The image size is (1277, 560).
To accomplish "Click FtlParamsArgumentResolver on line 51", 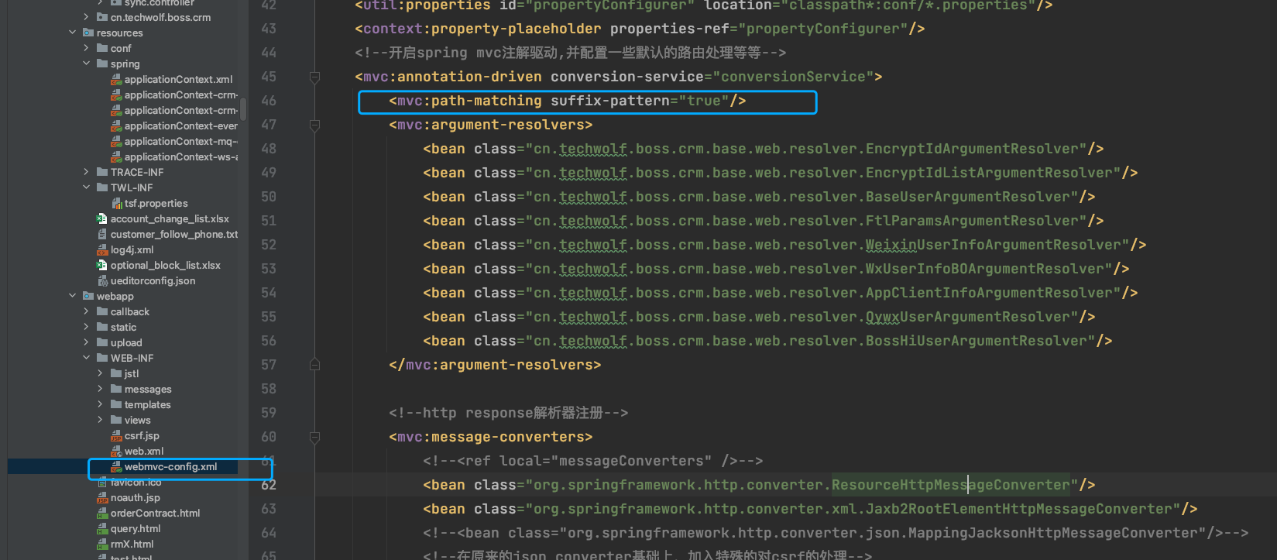I will pos(972,221).
